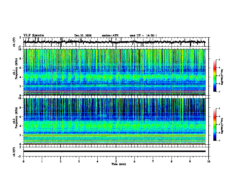Select the date text "Dec. 25, 2020"
The height and width of the screenshot is (181, 235).
pyautogui.click(x=83, y=35)
